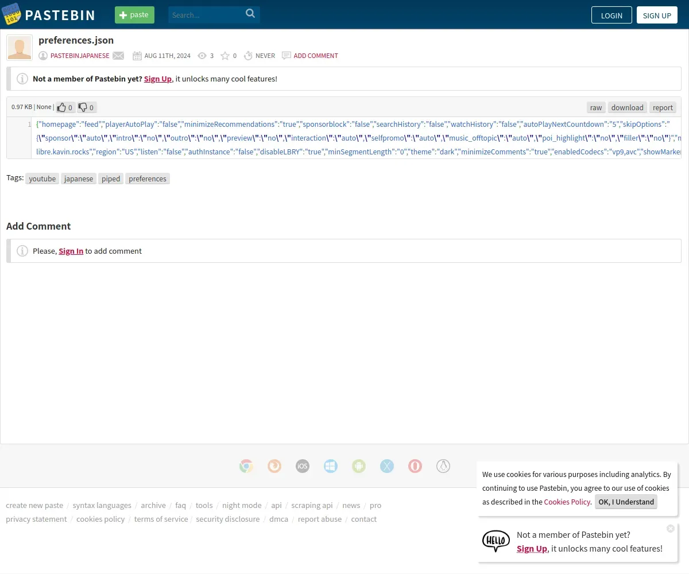This screenshot has height=574, width=689.
Task: Click the 0.97 KB size text
Action: tap(22, 107)
